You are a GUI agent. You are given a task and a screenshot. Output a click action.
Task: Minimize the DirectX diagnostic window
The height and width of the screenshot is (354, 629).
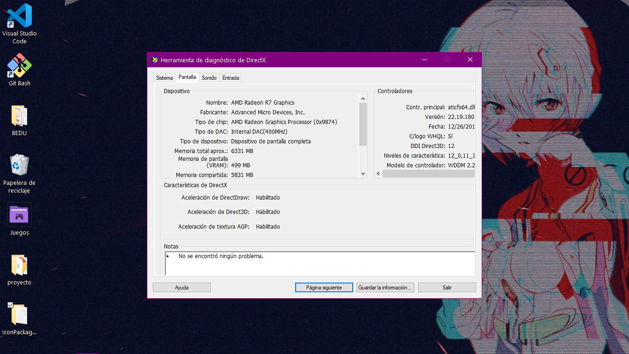click(x=425, y=60)
